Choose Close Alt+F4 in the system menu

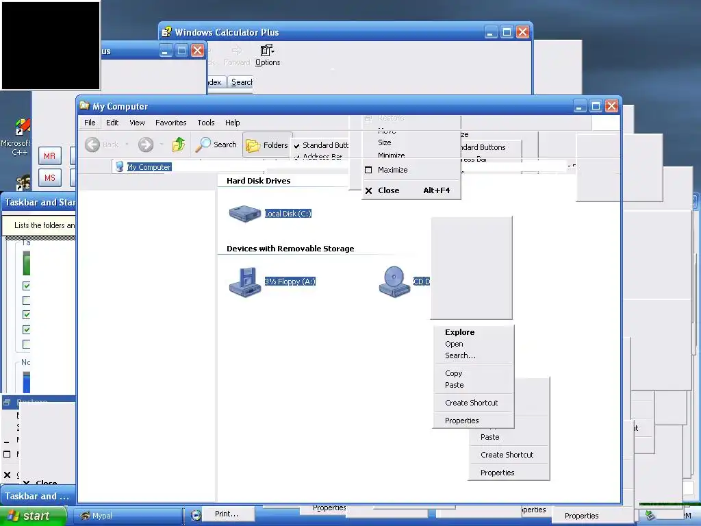click(x=411, y=190)
